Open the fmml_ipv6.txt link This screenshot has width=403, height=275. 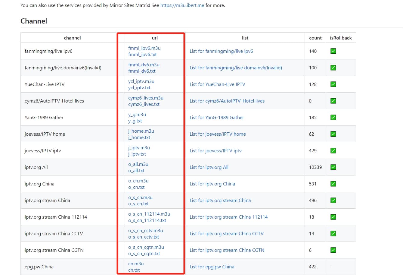142,54
